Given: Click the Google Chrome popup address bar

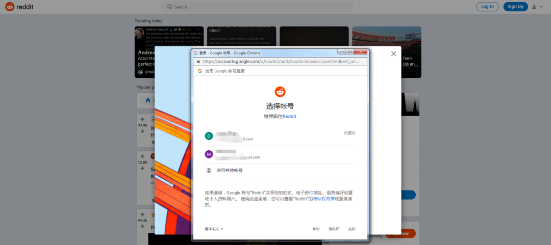Looking at the screenshot, I should pyautogui.click(x=280, y=62).
